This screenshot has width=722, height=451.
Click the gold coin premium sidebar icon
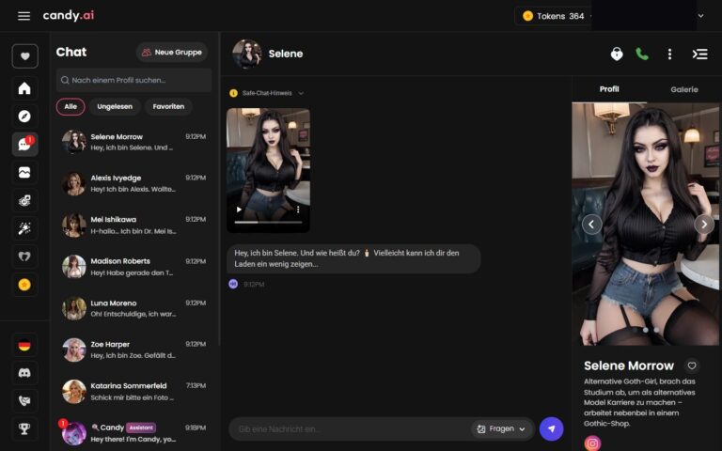click(24, 285)
